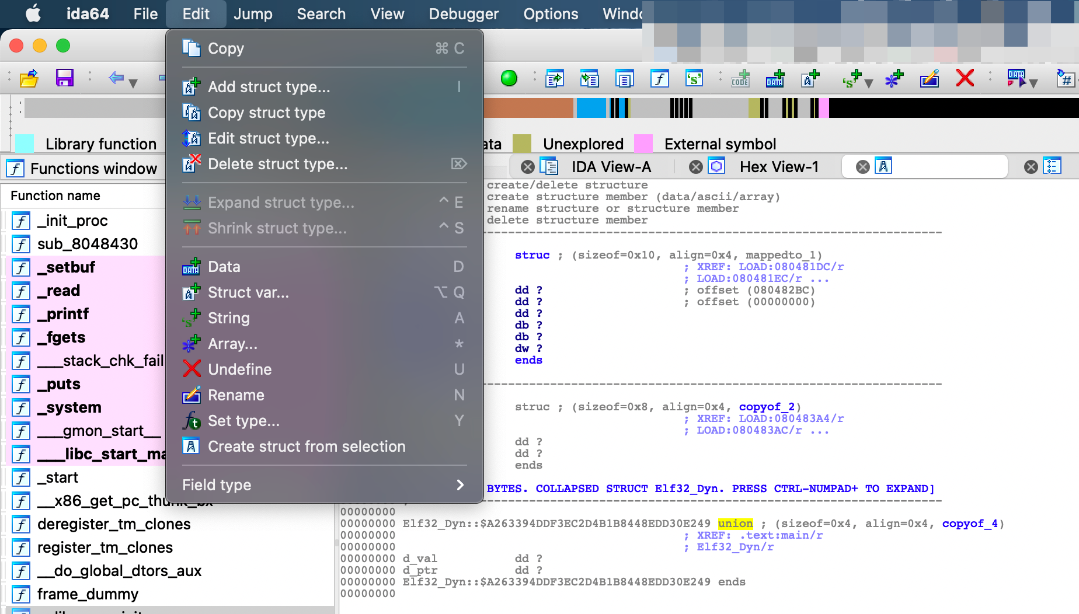Open the back arrow history dropdown

(x=133, y=83)
